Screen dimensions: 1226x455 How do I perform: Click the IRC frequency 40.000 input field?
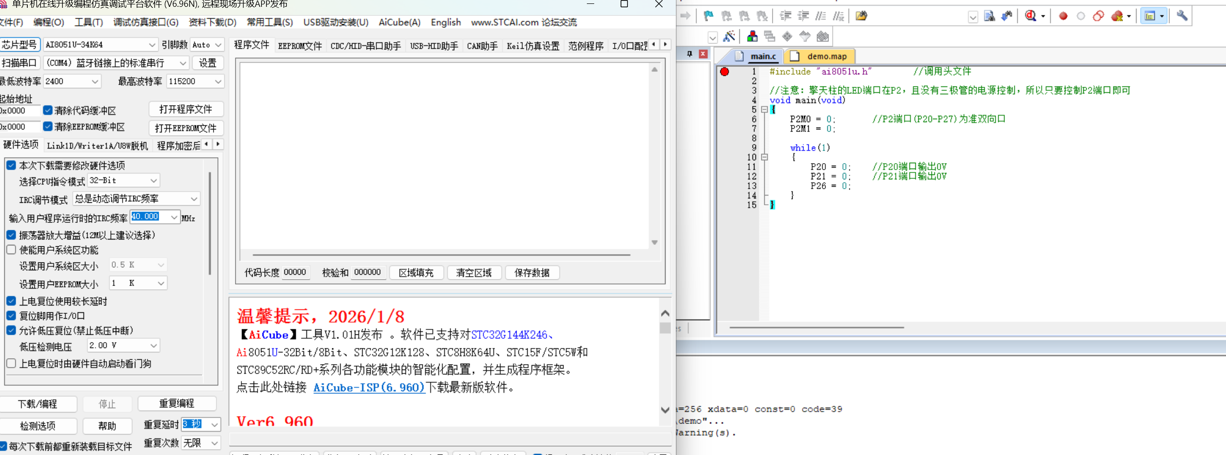pyautogui.click(x=148, y=217)
